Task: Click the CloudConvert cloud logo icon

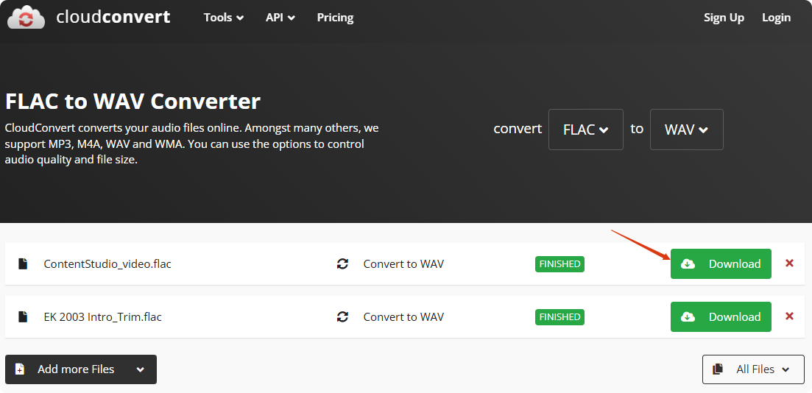Action: pos(27,17)
